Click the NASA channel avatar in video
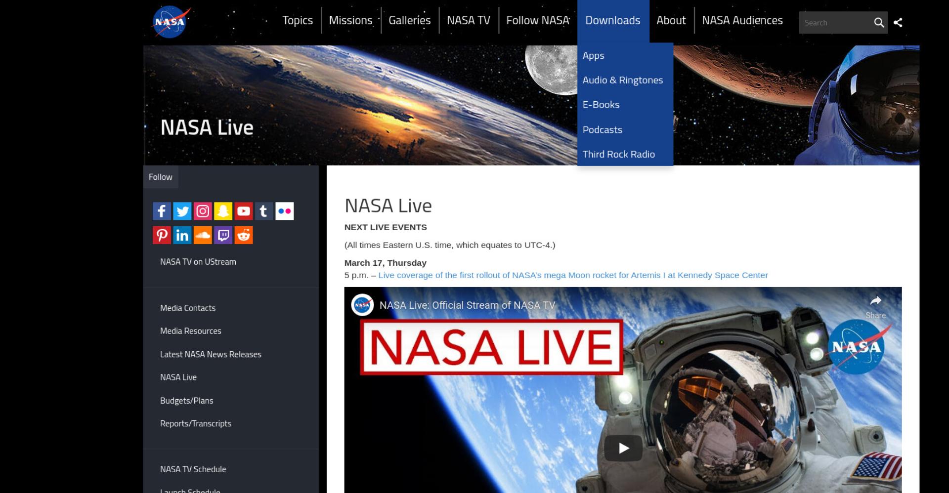This screenshot has height=493, width=949. [362, 305]
